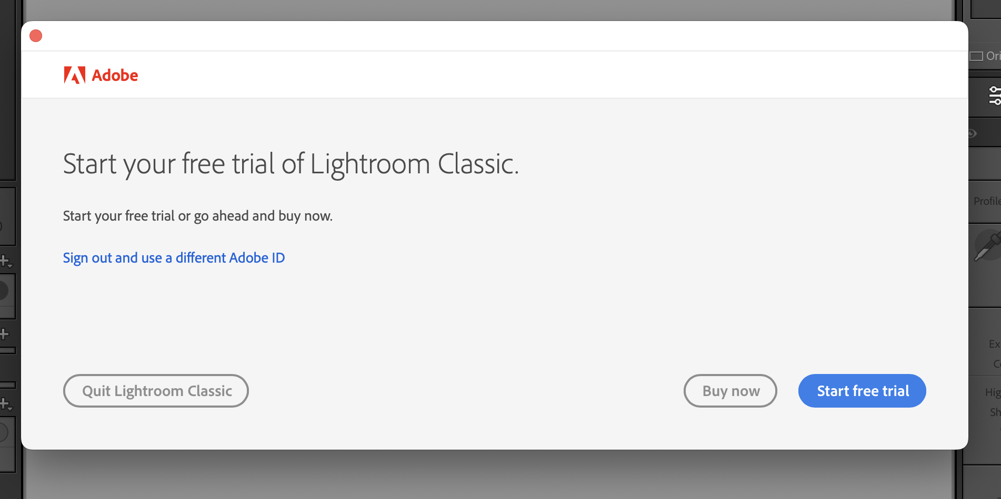The width and height of the screenshot is (1001, 499).
Task: Open the sign out and use different Adobe ID link
Action: pos(174,258)
